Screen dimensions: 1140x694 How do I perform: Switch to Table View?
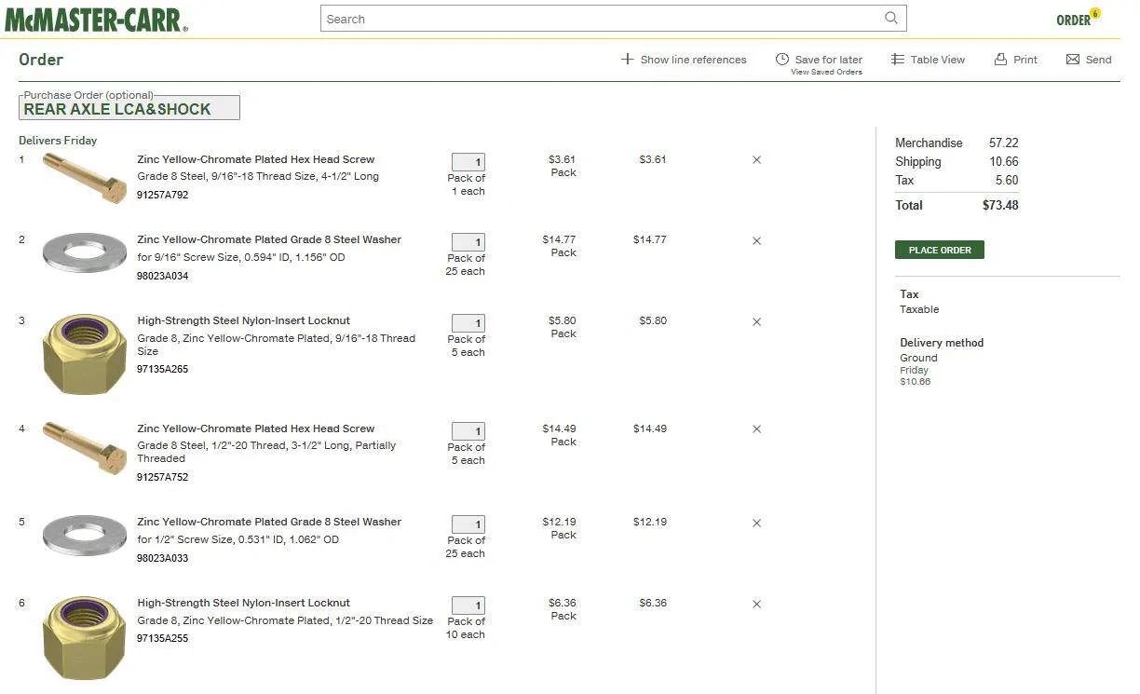click(x=937, y=60)
